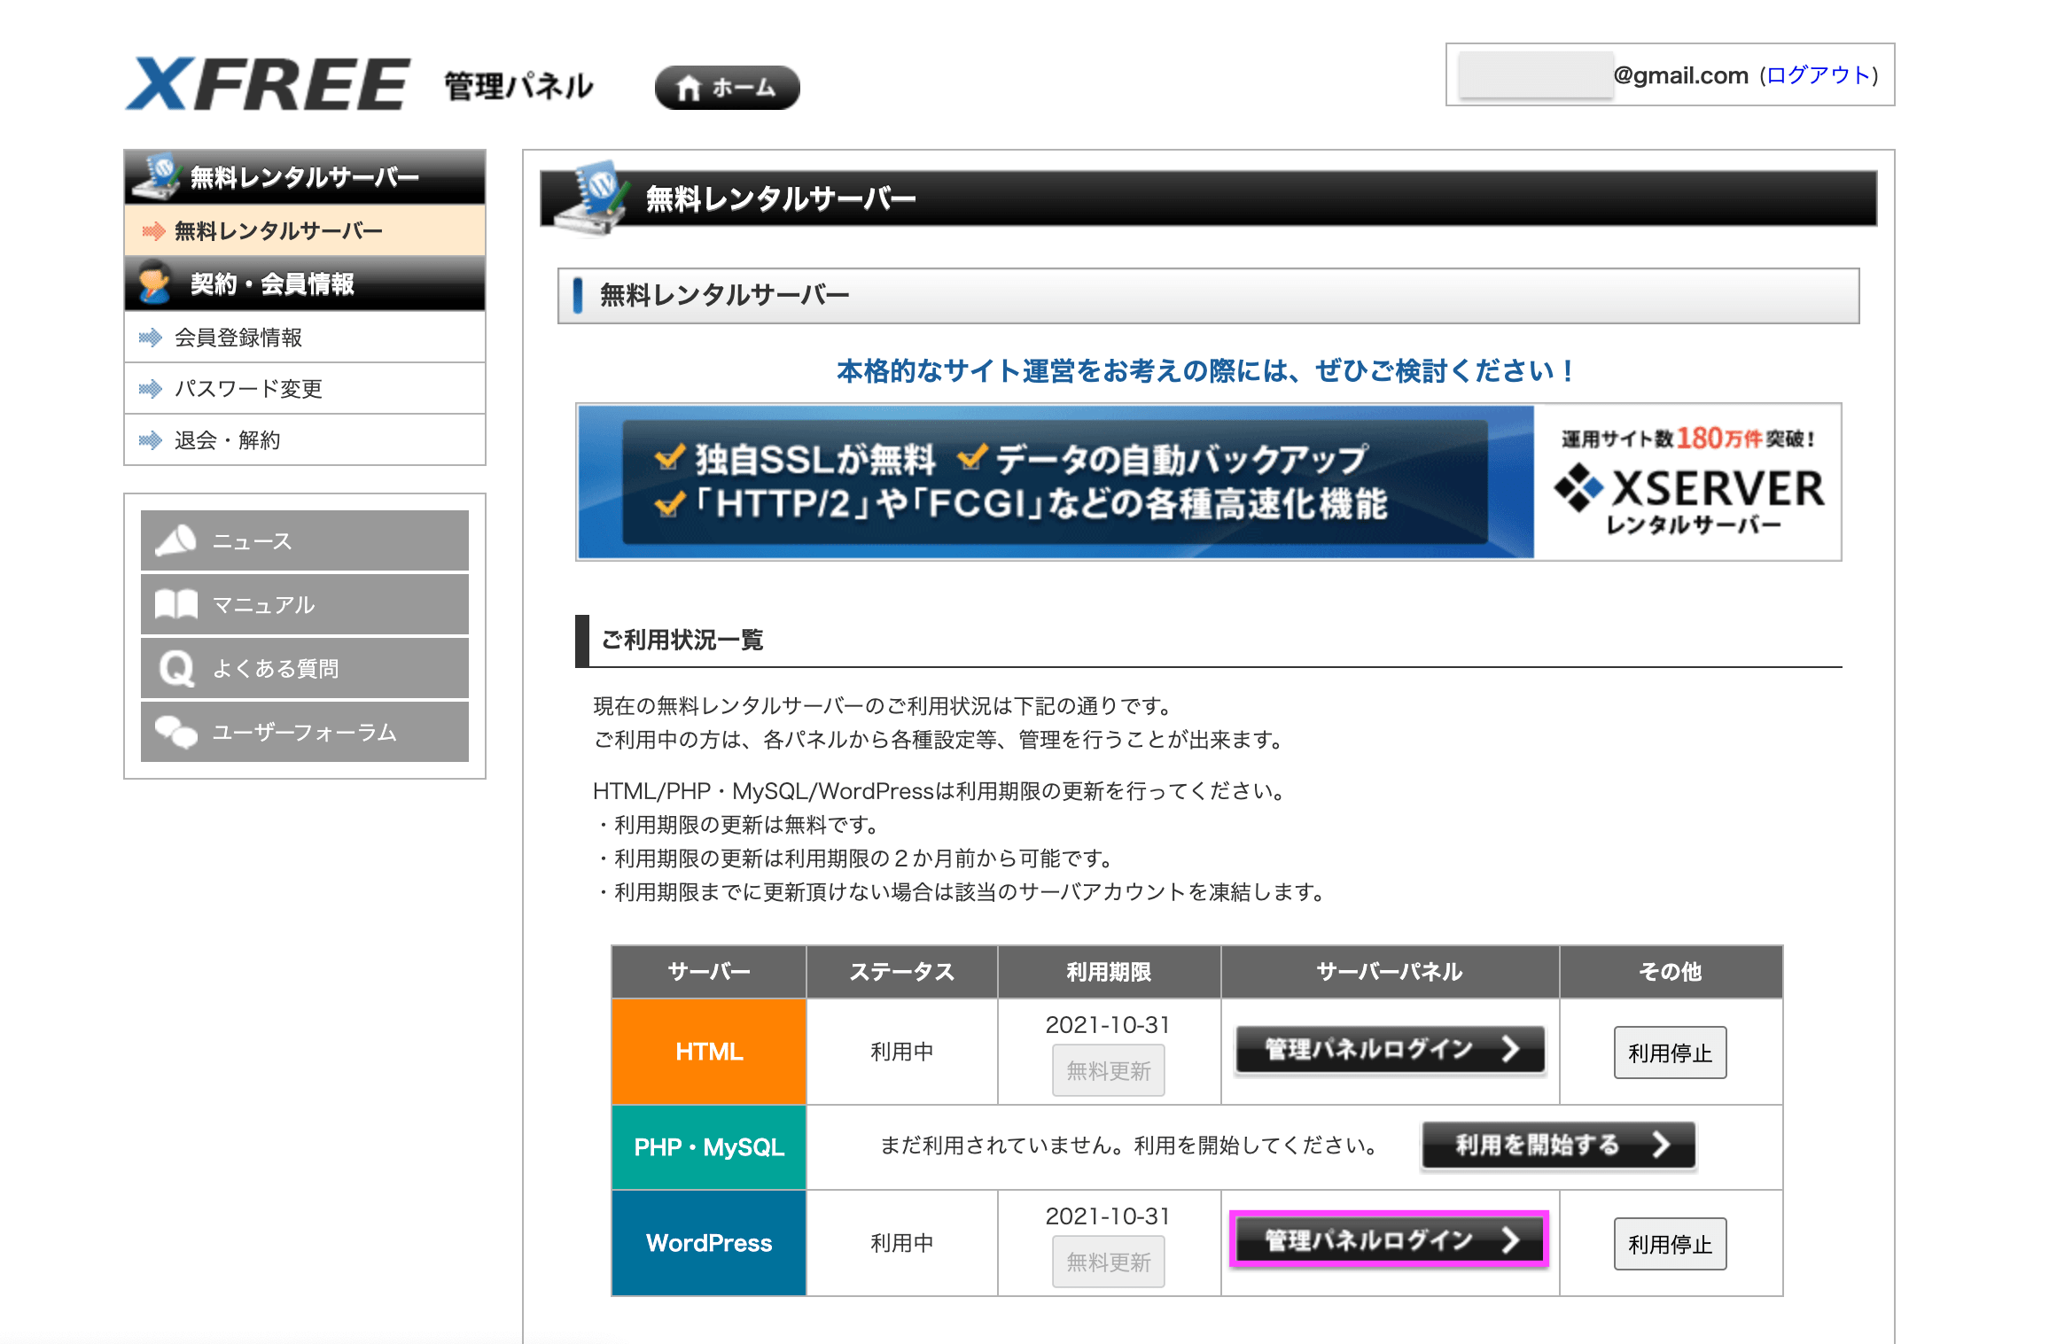
Task: Open User Forum speech bubbles icon
Action: [x=176, y=732]
